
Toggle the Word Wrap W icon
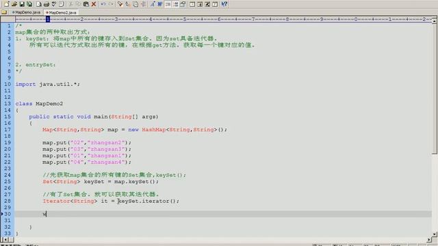160,4
